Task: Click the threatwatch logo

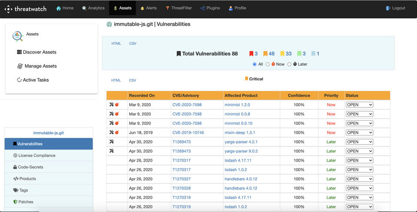Action: (25, 9)
